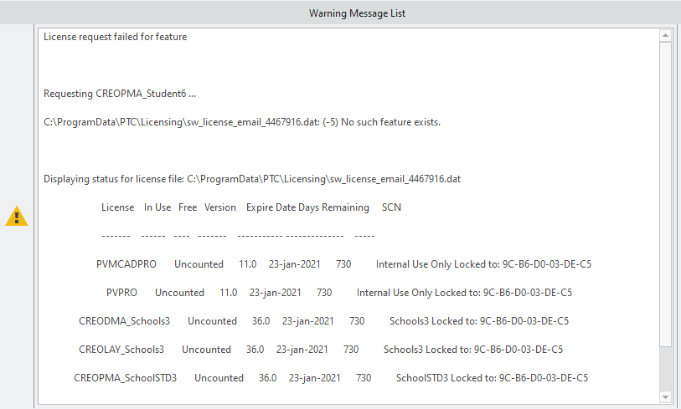Click 'Uncounted' in the PVPRO row
Image resolution: width=681 pixels, height=409 pixels.
pos(180,293)
